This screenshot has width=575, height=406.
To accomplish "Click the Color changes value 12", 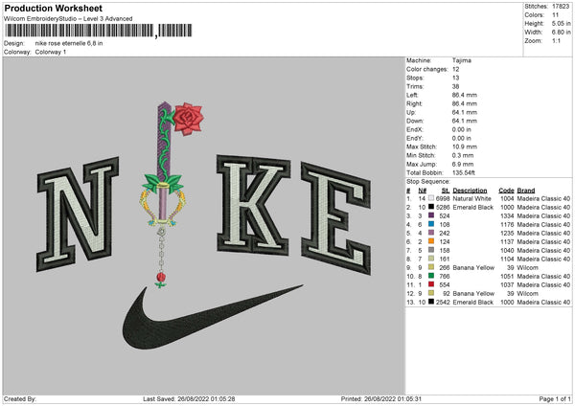I will 455,69.
